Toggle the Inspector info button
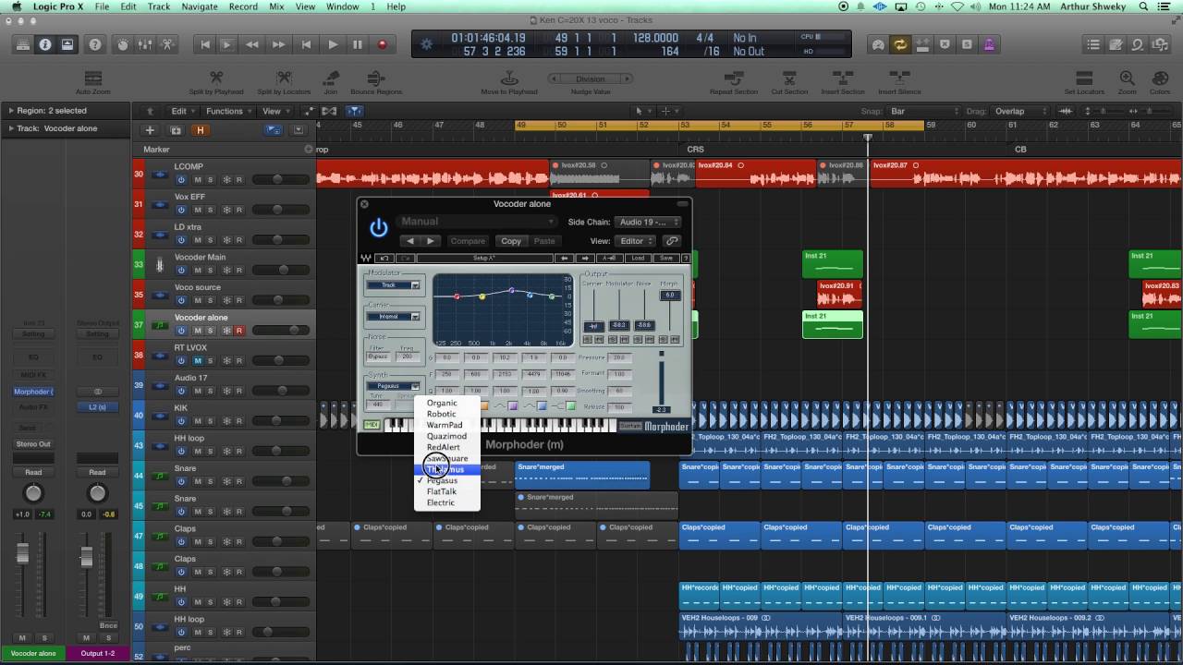Screen dimensions: 1183x665 point(44,44)
